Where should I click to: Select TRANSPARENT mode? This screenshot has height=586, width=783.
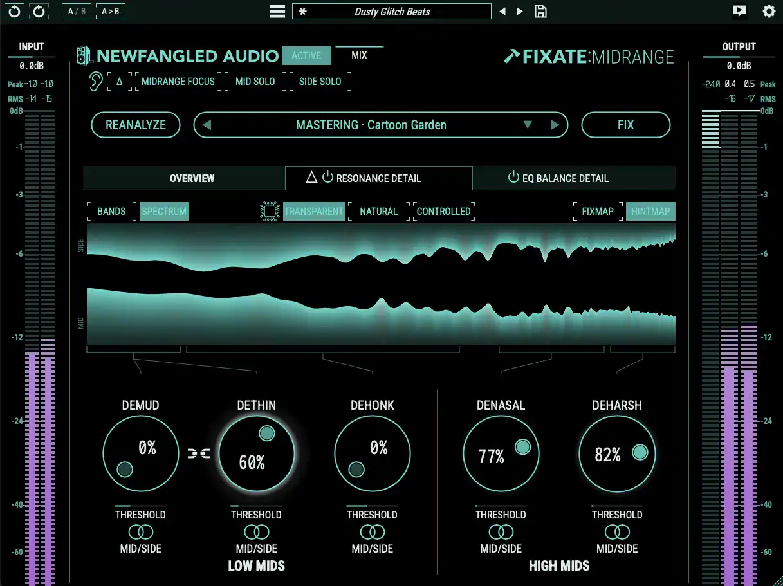click(x=313, y=211)
